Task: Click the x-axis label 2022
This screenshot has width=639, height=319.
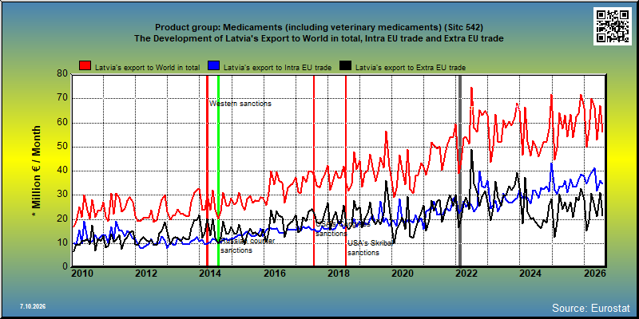Action: point(467,273)
